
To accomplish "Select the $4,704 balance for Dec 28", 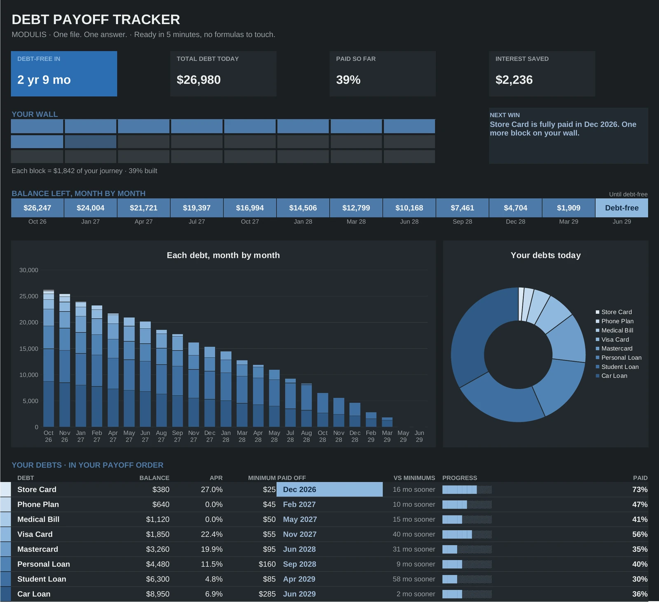I will click(x=516, y=208).
